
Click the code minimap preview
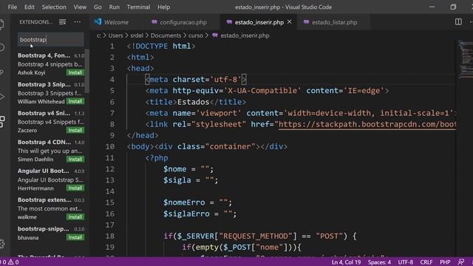(465, 59)
